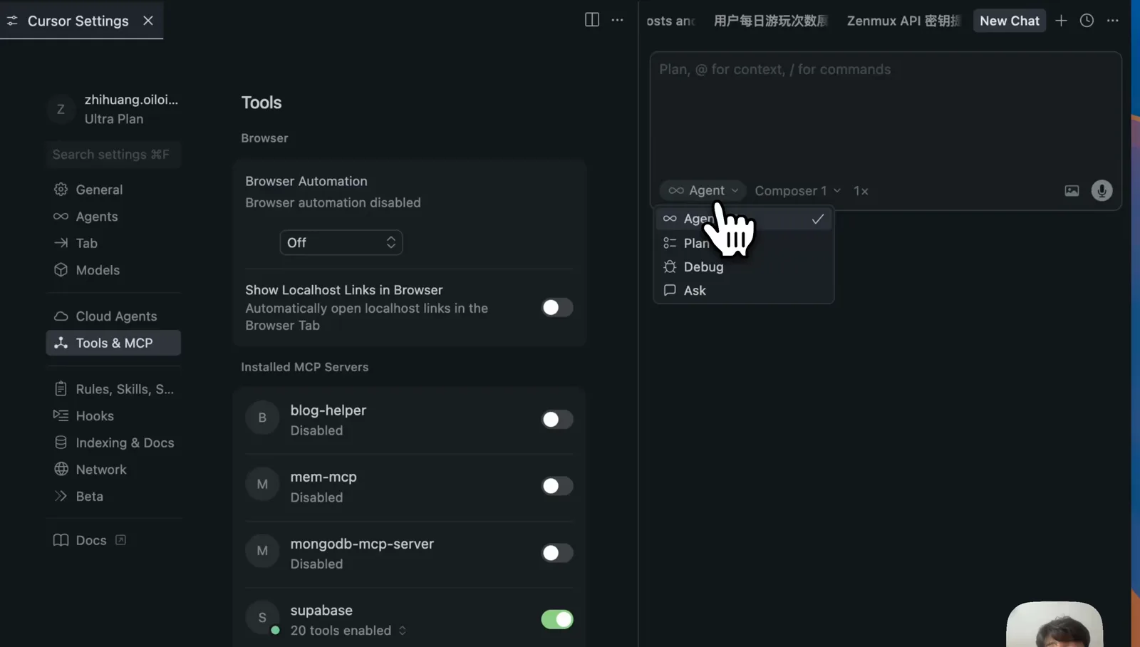The width and height of the screenshot is (1140, 647).
Task: Open Agents settings section
Action: [113, 217]
